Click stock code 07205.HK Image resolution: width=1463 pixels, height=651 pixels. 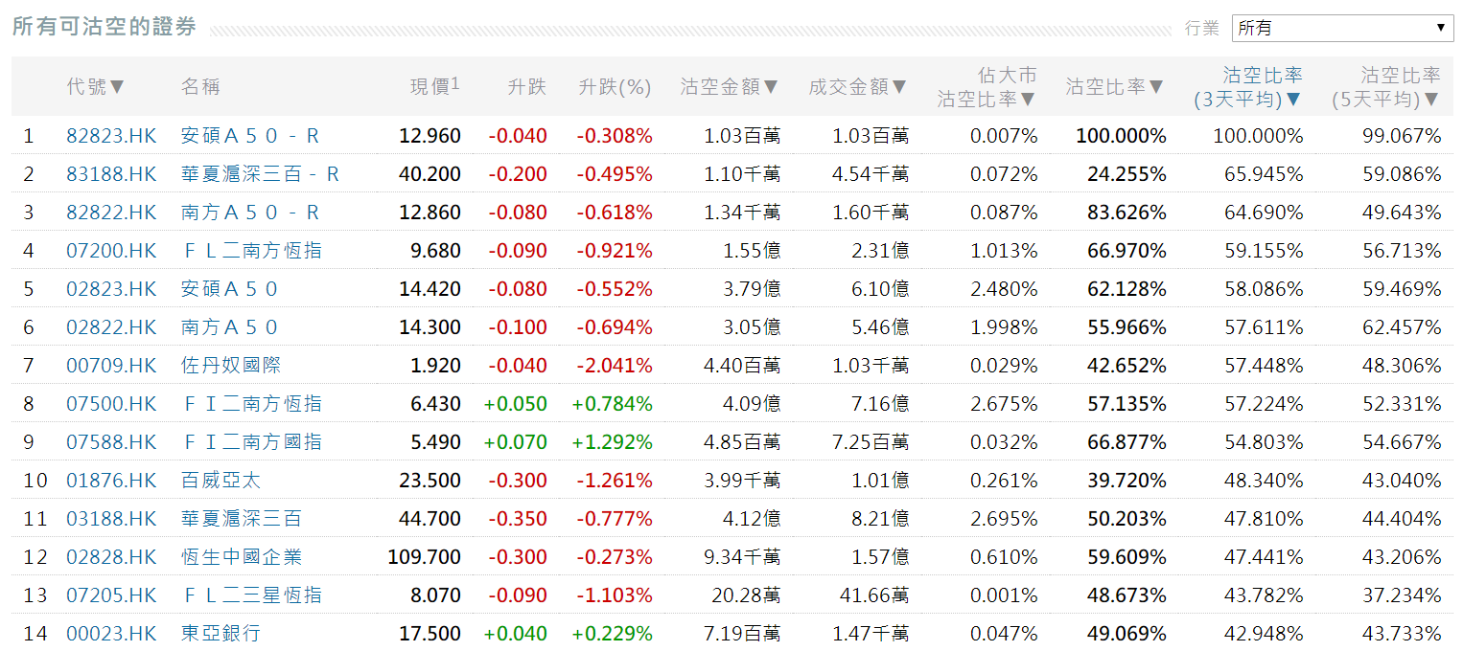click(x=111, y=595)
